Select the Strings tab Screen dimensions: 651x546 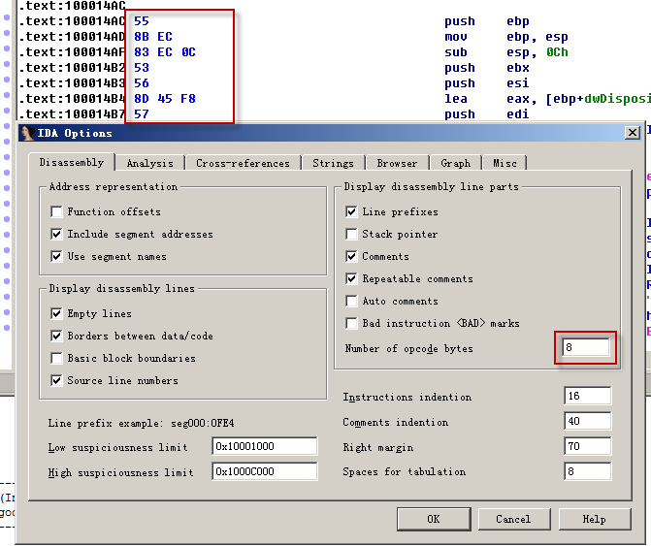pos(333,163)
